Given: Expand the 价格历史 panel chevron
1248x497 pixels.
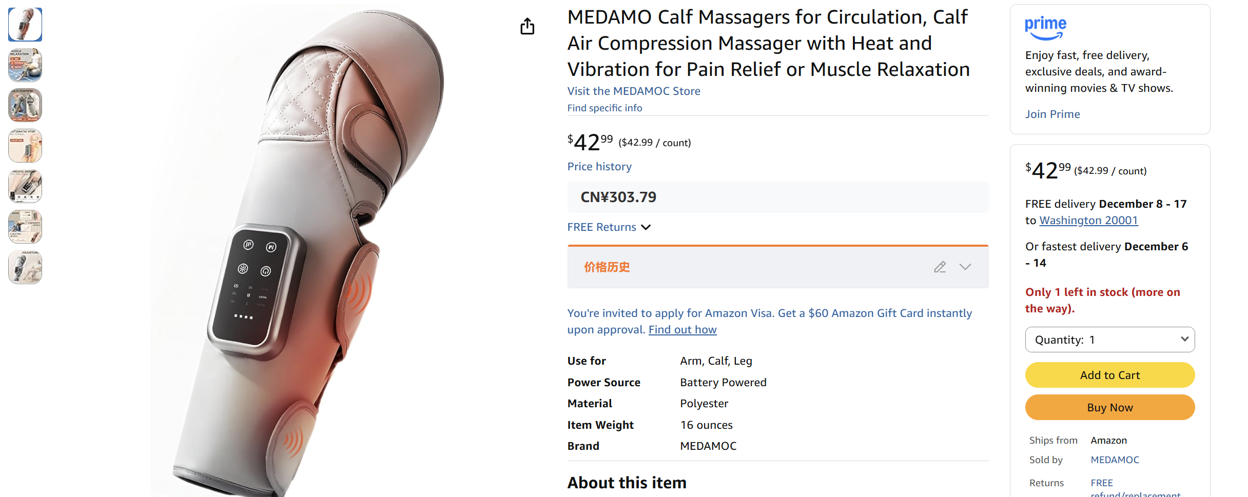Looking at the screenshot, I should coord(965,267).
